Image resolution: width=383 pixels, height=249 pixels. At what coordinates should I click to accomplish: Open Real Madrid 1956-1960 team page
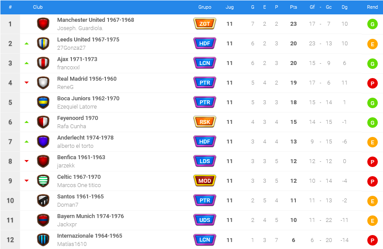tap(87, 78)
